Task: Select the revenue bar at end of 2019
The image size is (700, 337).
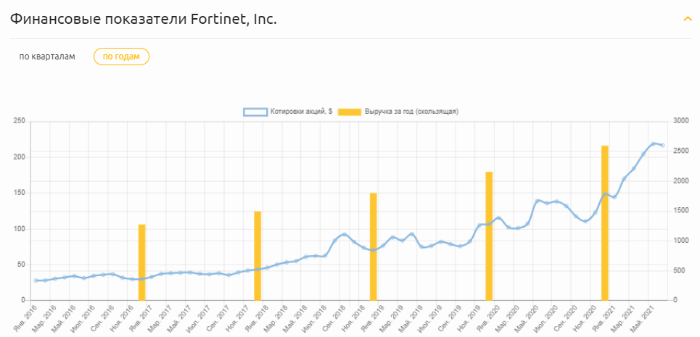Action: [x=489, y=236]
